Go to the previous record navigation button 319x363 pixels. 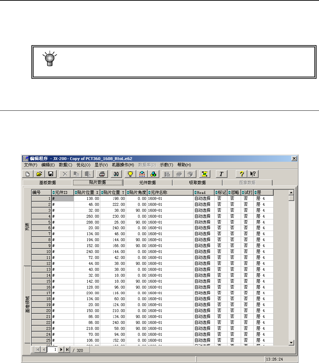44,350
